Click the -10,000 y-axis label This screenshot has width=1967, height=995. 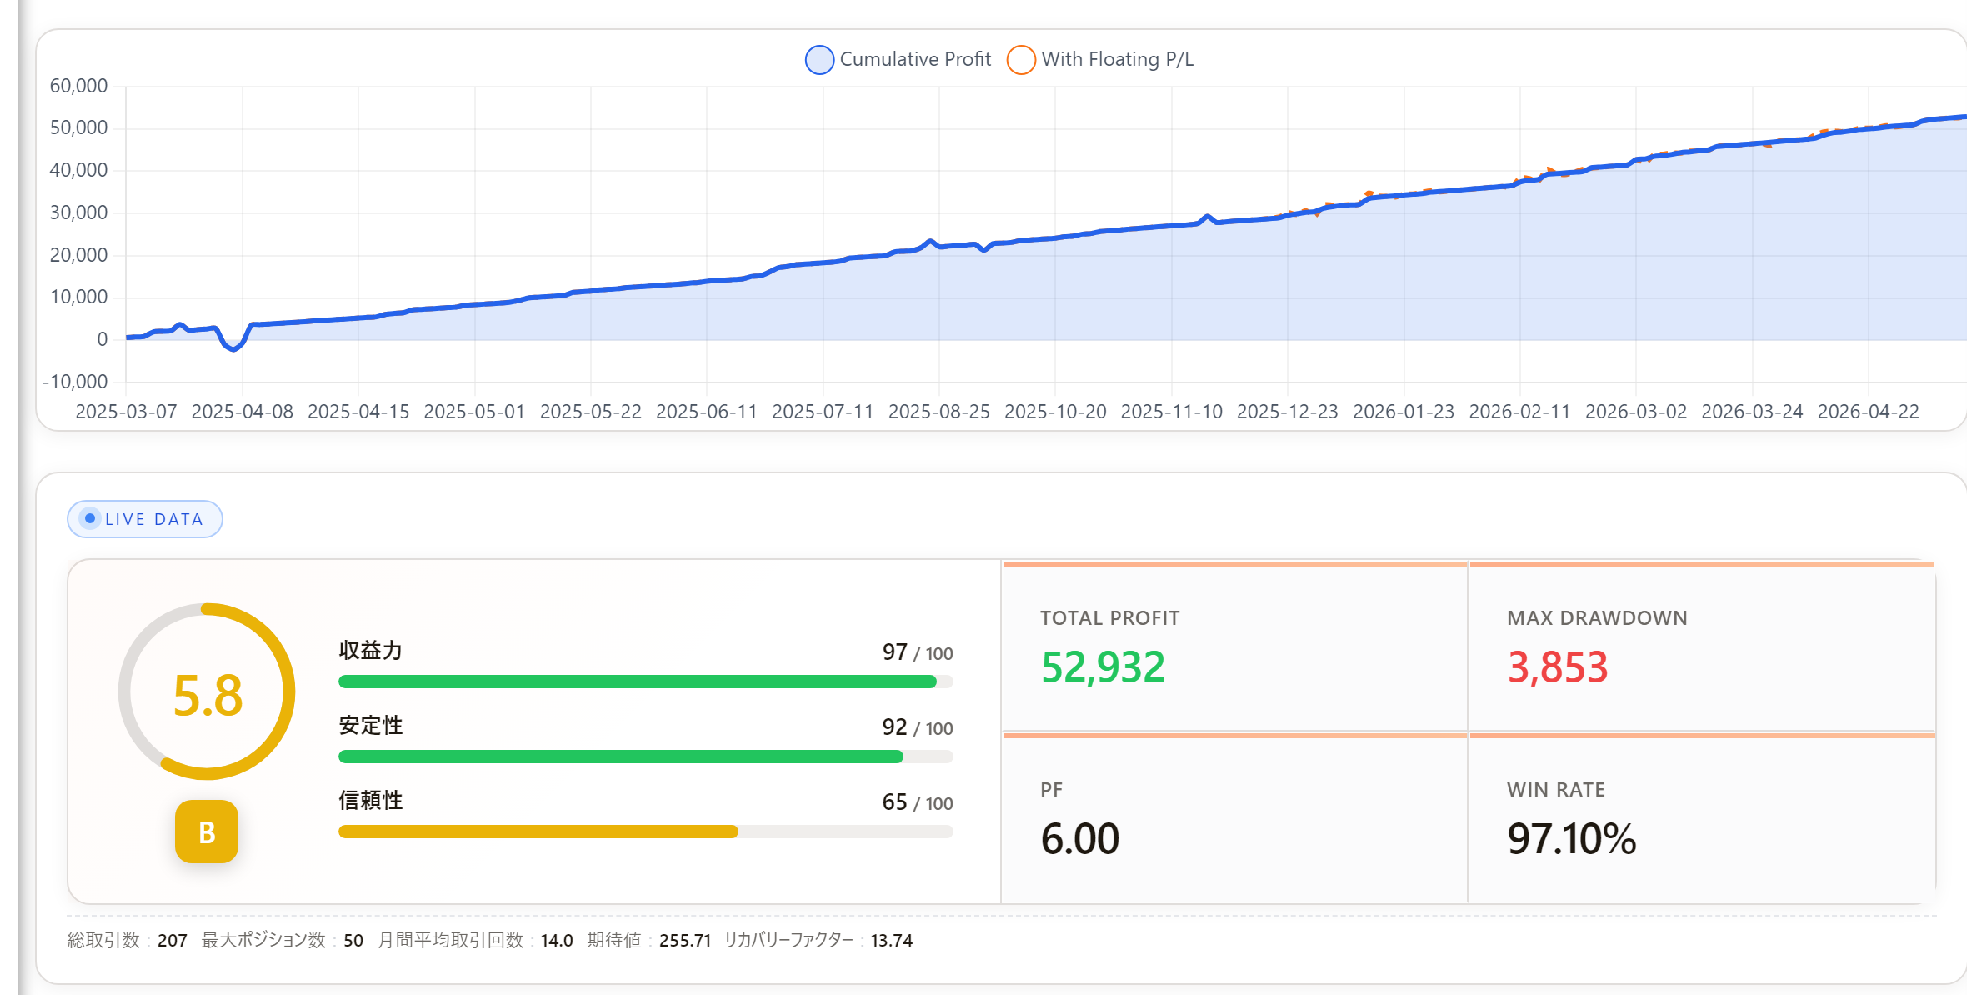(x=75, y=382)
